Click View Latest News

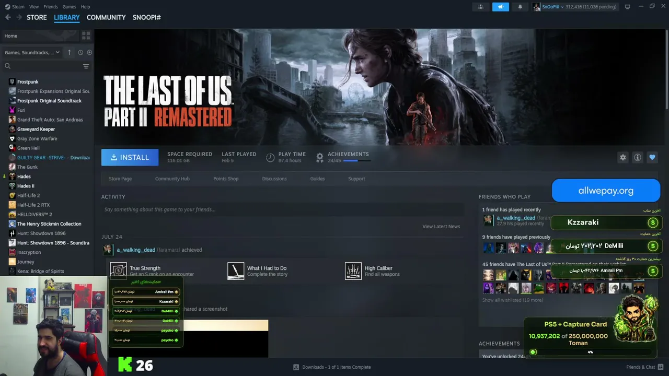(441, 227)
